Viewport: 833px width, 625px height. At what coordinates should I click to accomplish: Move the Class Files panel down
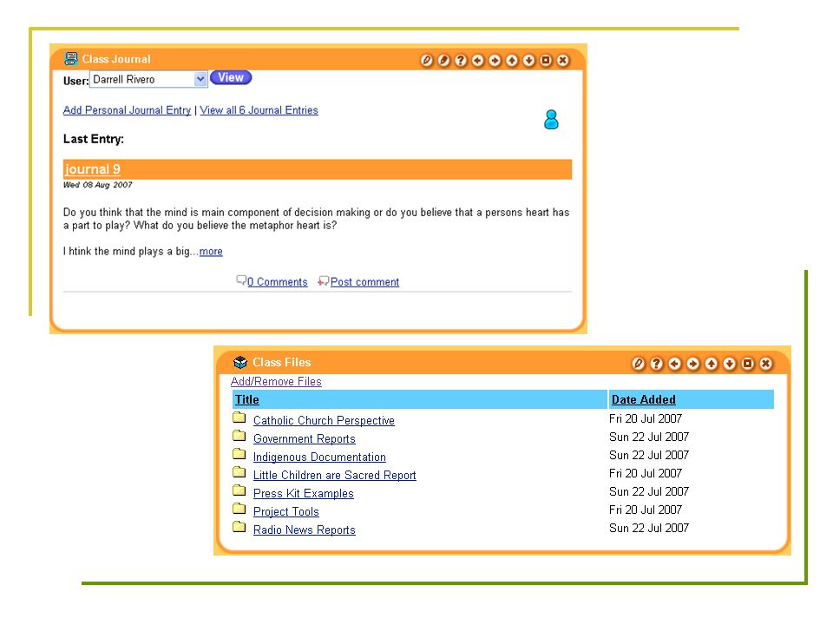(730, 364)
